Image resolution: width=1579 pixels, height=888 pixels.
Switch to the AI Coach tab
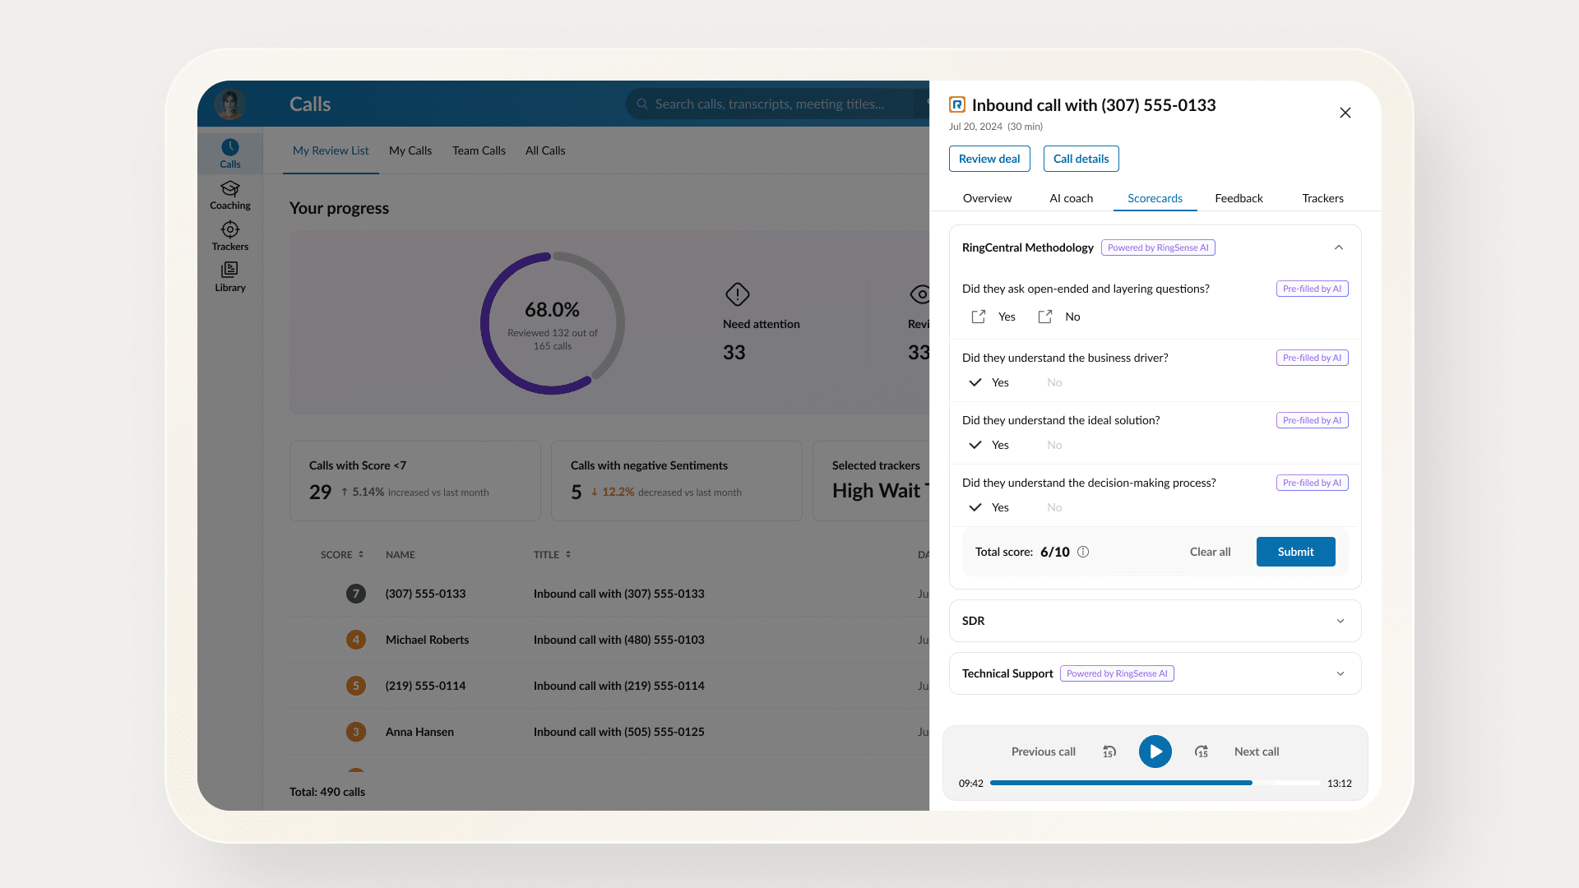point(1071,197)
